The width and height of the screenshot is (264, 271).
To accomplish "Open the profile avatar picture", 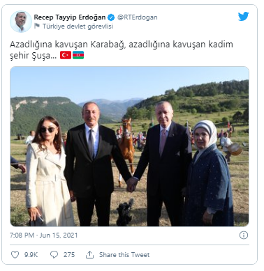I will pyautogui.click(x=21, y=22).
